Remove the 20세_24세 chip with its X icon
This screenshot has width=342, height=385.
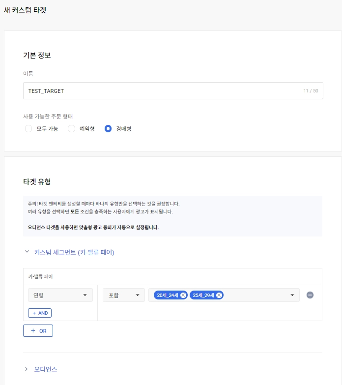[183, 295]
